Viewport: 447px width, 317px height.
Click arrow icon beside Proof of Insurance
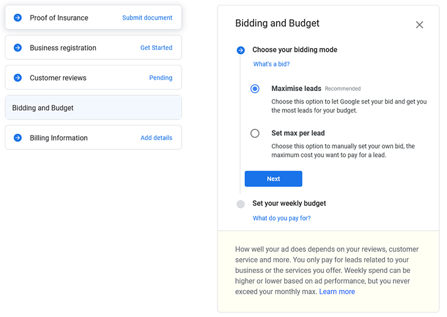pyautogui.click(x=18, y=18)
